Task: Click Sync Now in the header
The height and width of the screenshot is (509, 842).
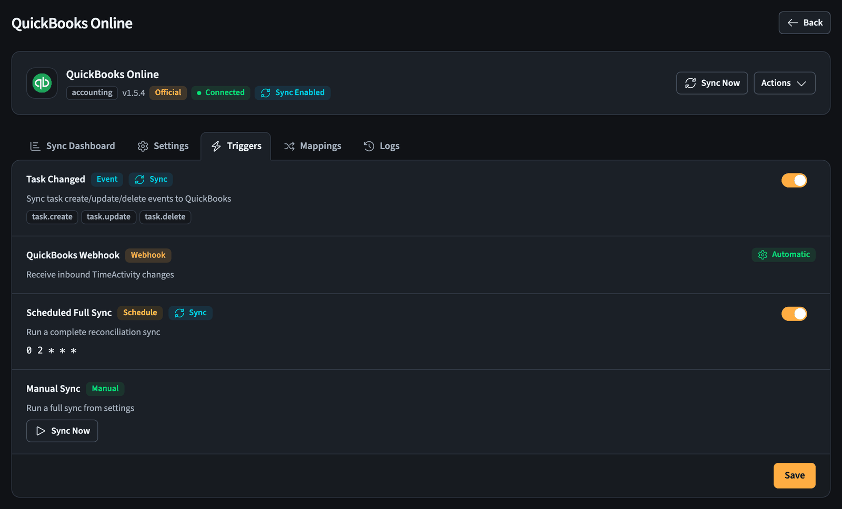Action: click(711, 83)
